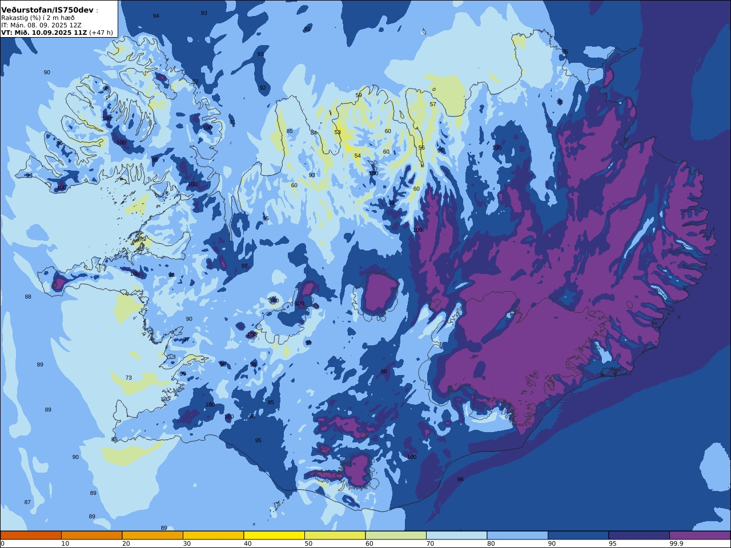This screenshot has height=548, width=731.
Task: Click the '99.9' legend tick label
Action: pyautogui.click(x=677, y=543)
